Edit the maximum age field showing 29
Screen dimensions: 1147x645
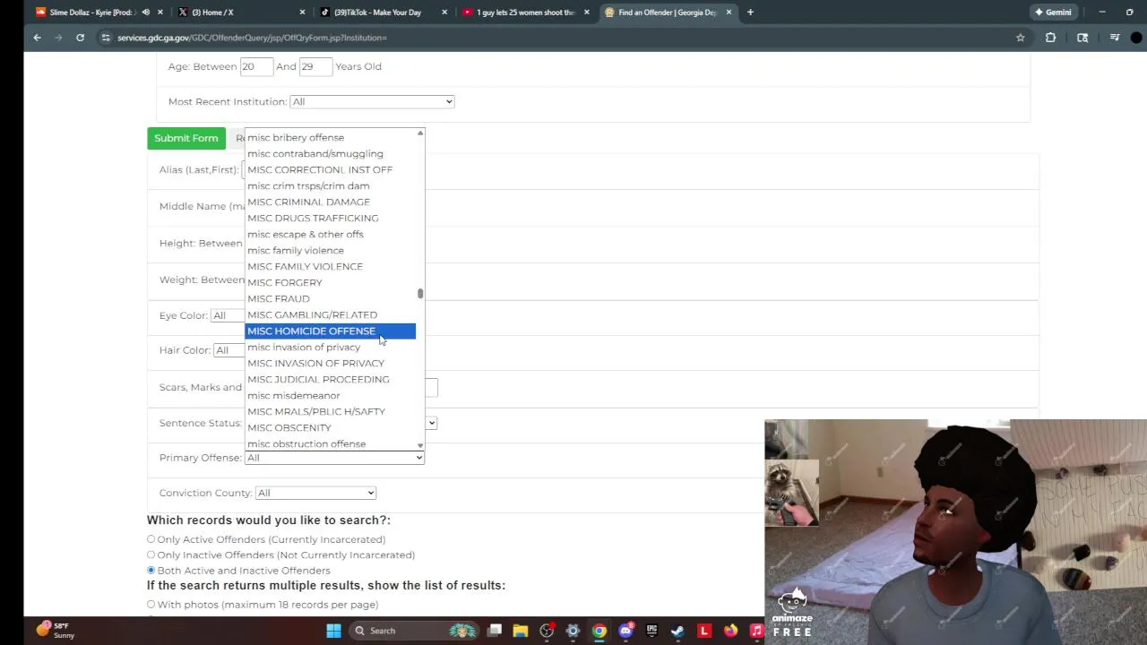coord(315,66)
